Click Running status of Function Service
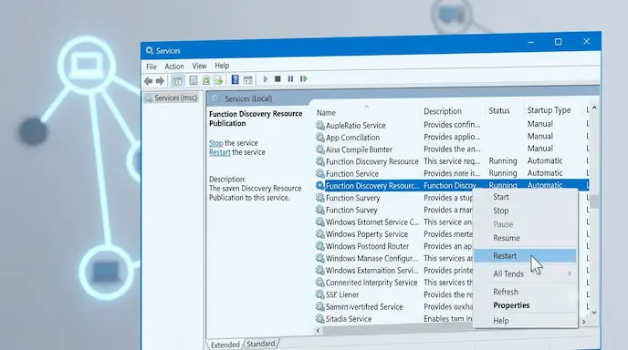The width and height of the screenshot is (628, 350). 503,173
